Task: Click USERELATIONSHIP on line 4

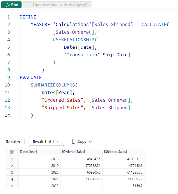Action: tap(74, 39)
